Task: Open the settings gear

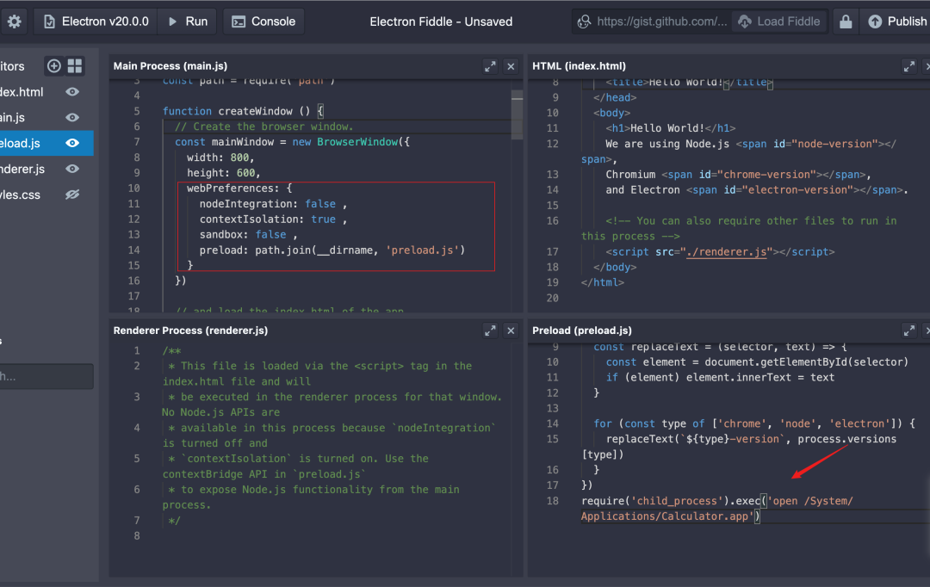Action: 14,22
